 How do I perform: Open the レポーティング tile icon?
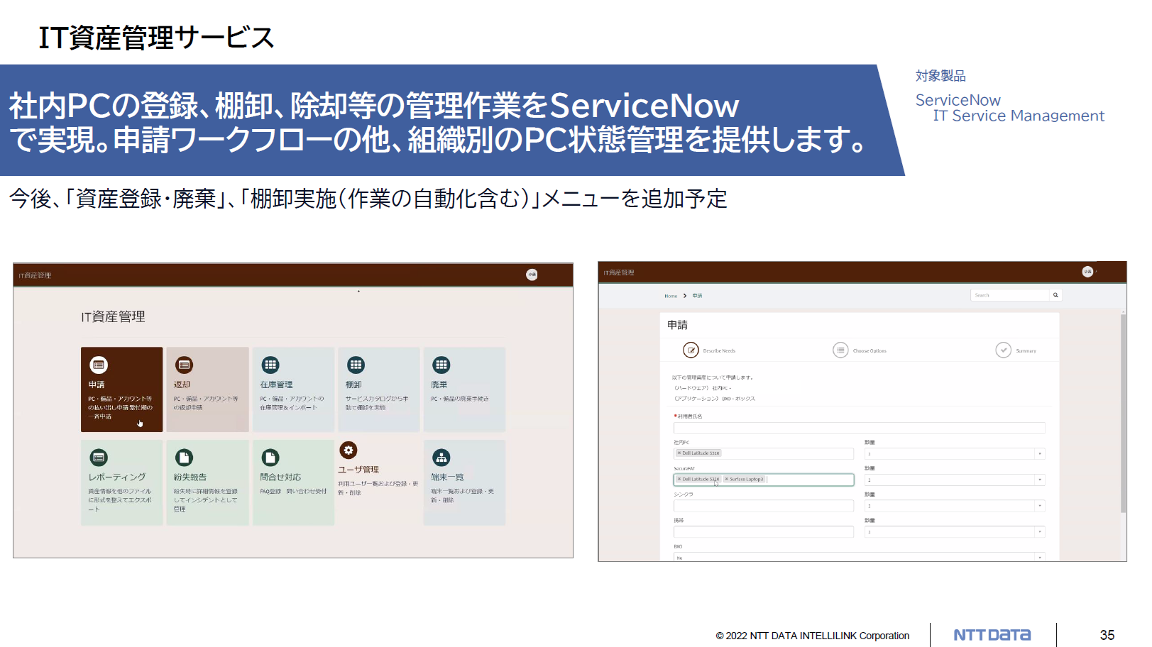pyautogui.click(x=99, y=458)
